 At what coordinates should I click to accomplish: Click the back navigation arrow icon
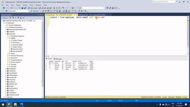click(x=4, y=8)
